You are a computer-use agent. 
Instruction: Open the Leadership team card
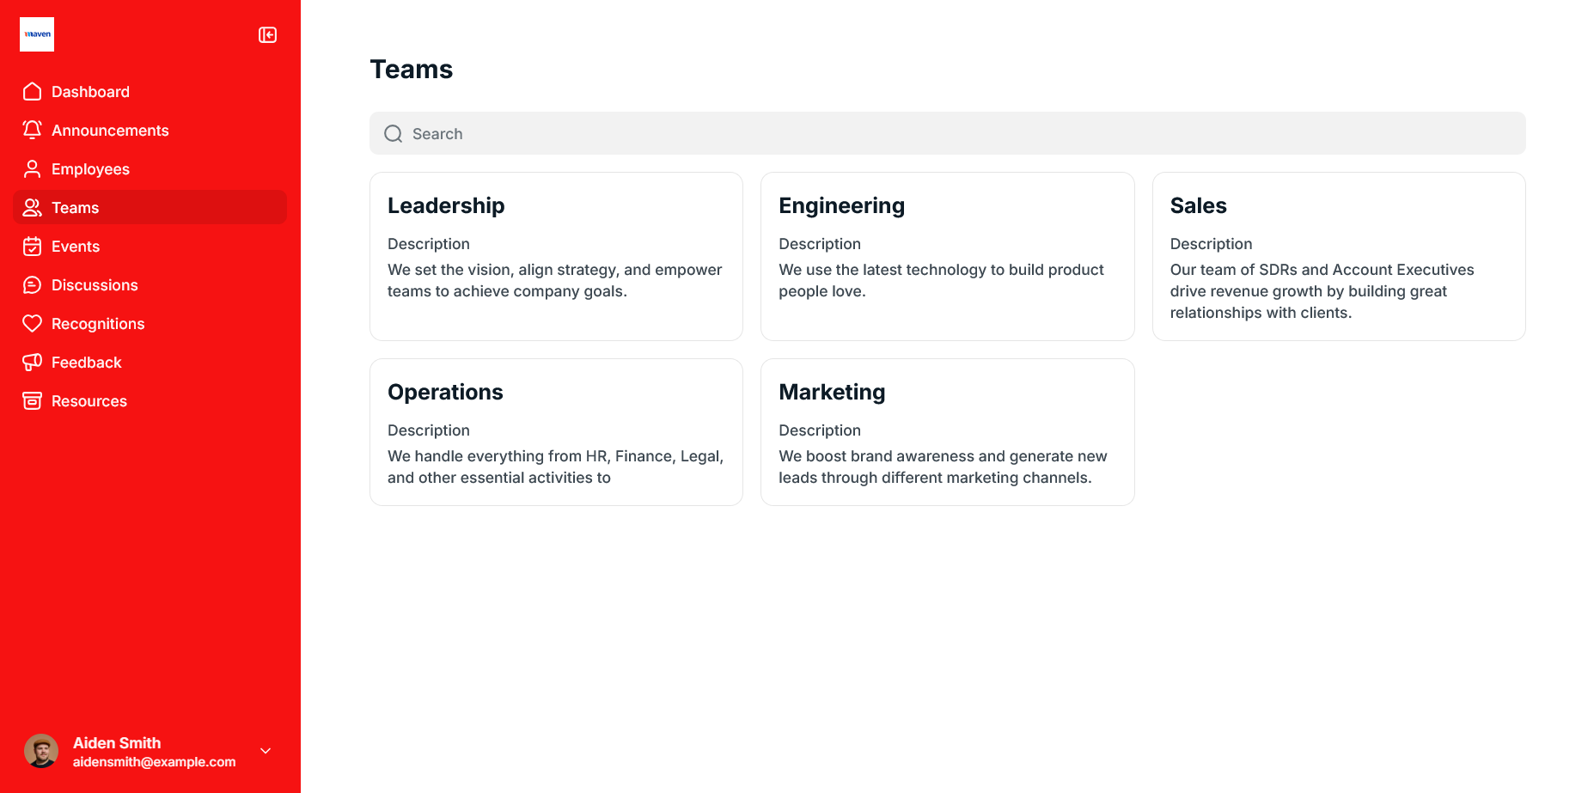pyautogui.click(x=556, y=256)
